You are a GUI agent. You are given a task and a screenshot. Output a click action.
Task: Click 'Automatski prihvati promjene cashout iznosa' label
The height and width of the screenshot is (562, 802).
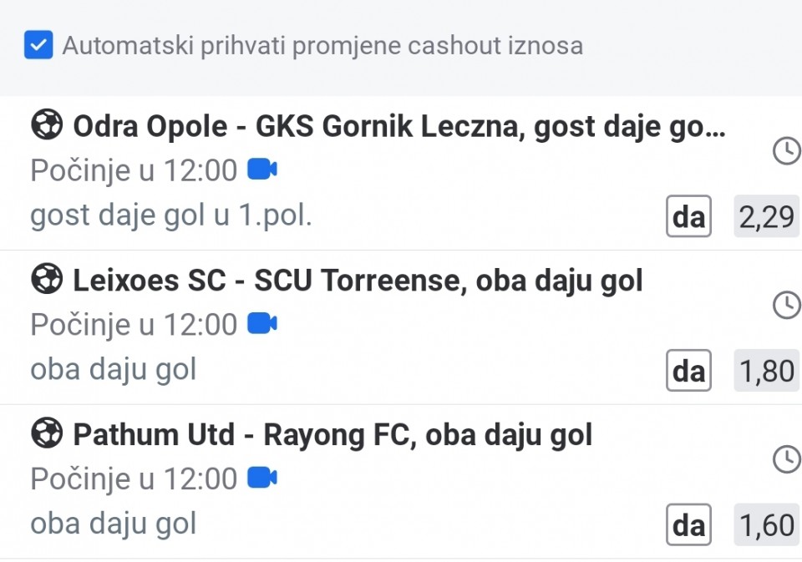(x=322, y=46)
